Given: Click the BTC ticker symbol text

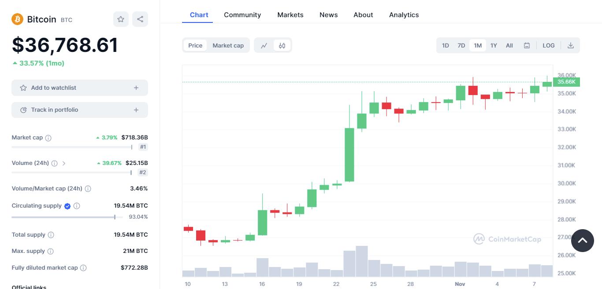Looking at the screenshot, I should click(67, 20).
